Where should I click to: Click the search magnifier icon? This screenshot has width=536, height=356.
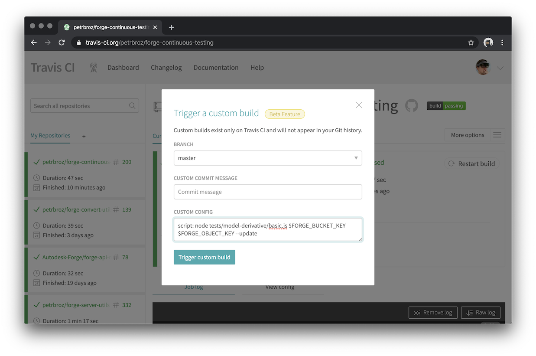pos(132,106)
